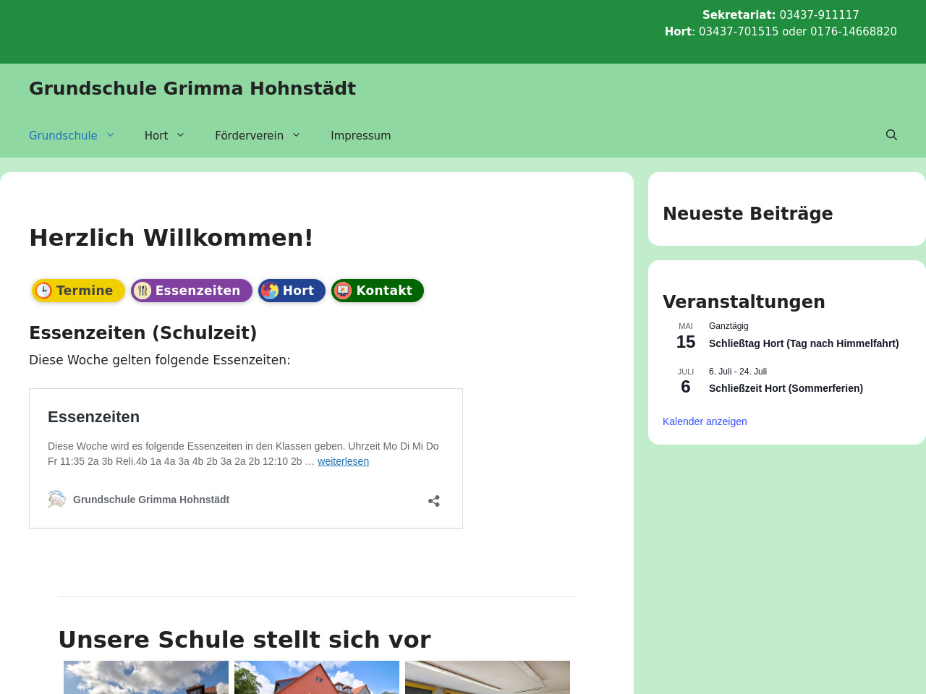The image size is (926, 694).
Task: Click the colorful Hort button icon
Action: point(270,291)
